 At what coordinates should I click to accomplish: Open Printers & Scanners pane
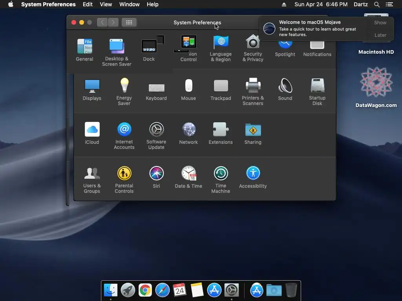click(x=253, y=92)
